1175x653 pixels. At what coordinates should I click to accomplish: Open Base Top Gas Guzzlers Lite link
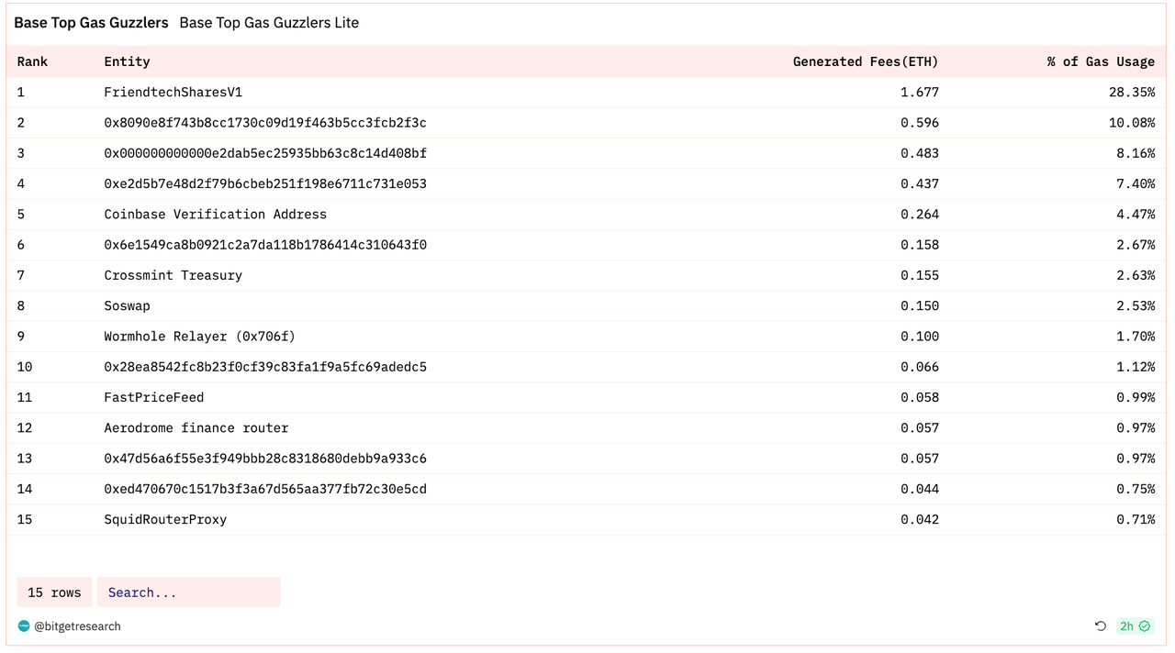coord(269,23)
